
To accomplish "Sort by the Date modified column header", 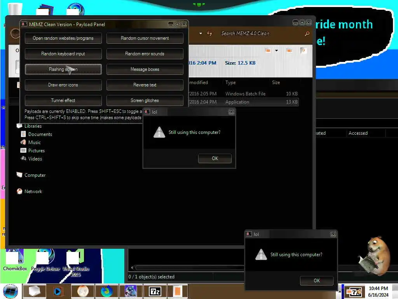I will tap(199, 83).
